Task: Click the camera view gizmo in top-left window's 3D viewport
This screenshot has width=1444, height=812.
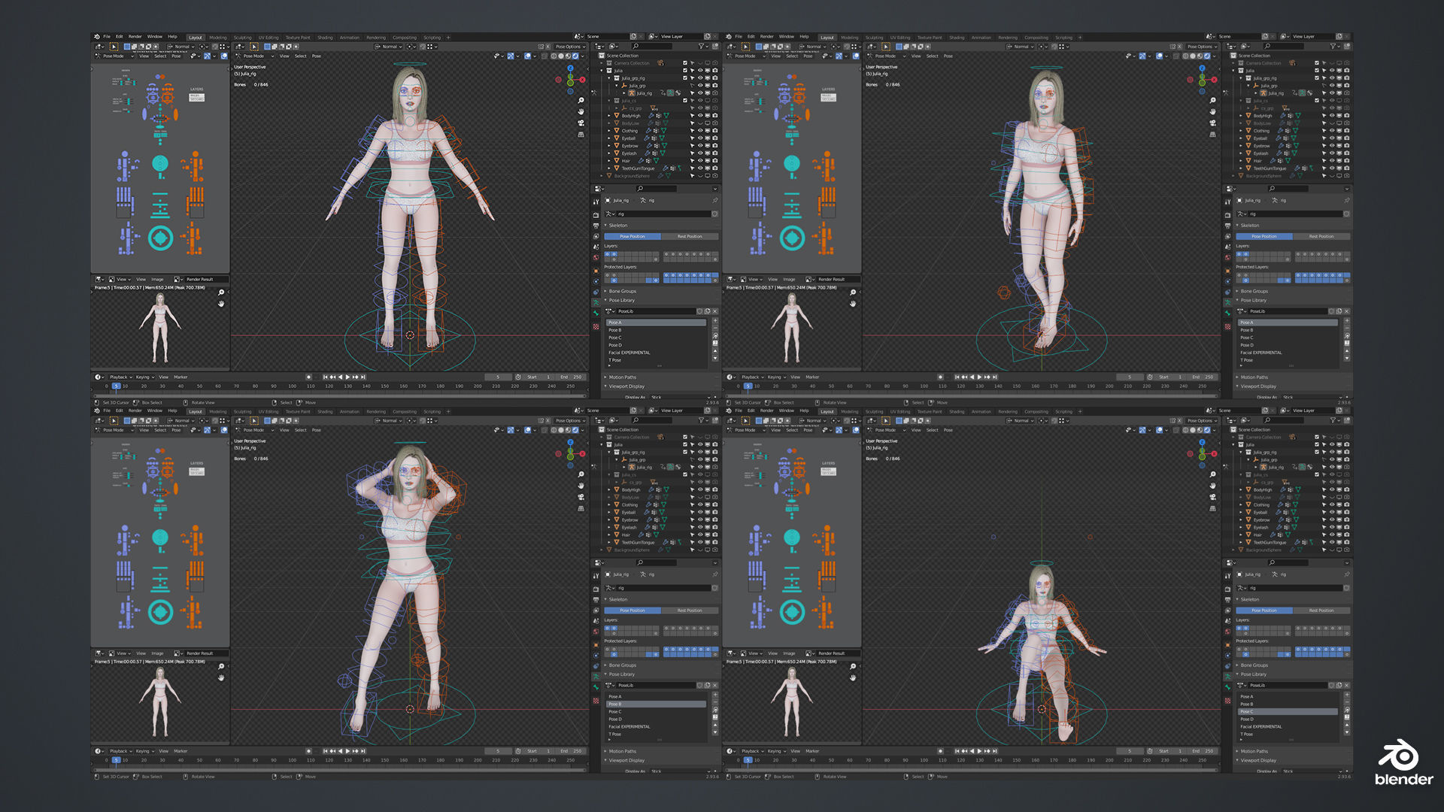Action: coord(581,123)
